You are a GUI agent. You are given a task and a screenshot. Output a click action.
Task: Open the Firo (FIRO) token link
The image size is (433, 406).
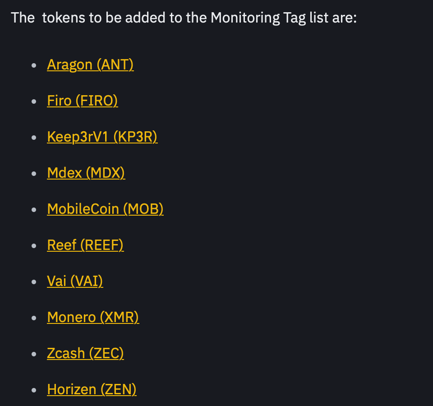coord(83,101)
